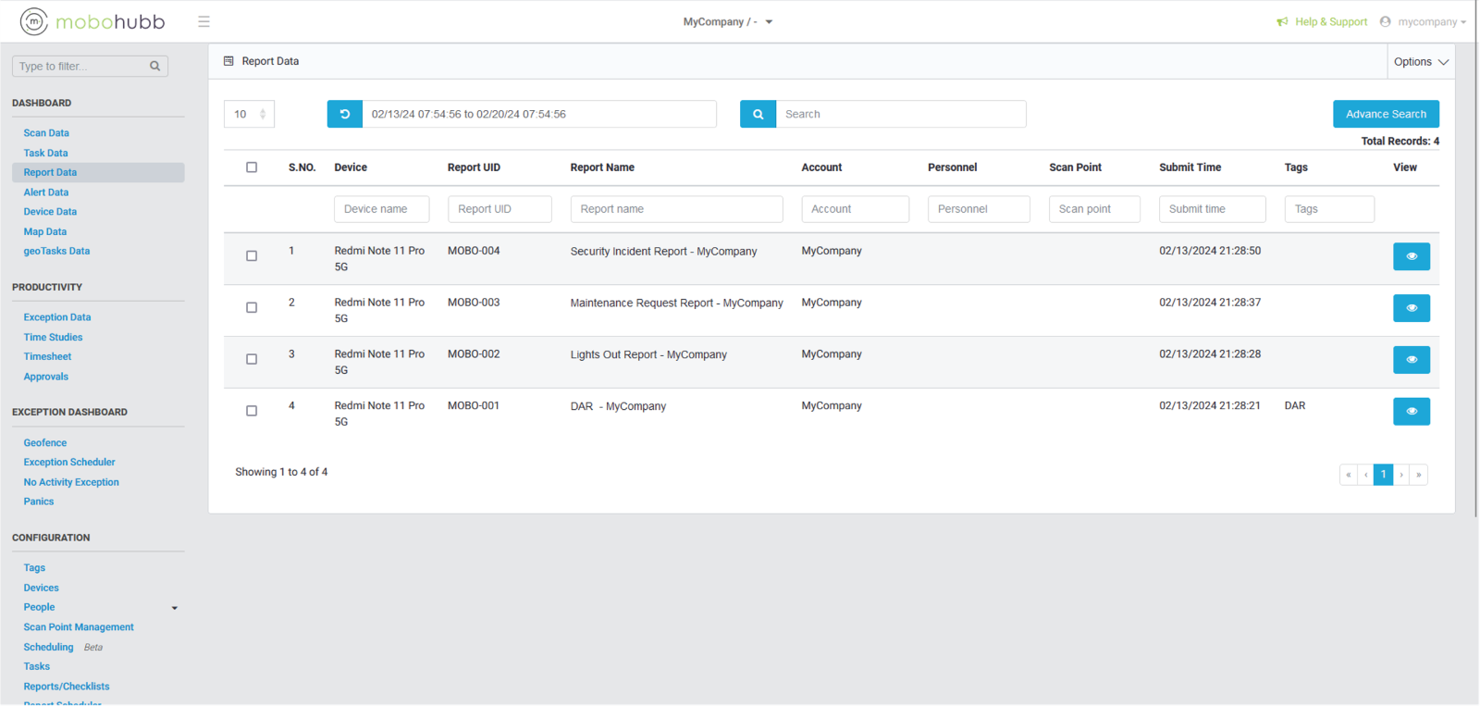
Task: Click the date range reset icon
Action: [x=344, y=114]
